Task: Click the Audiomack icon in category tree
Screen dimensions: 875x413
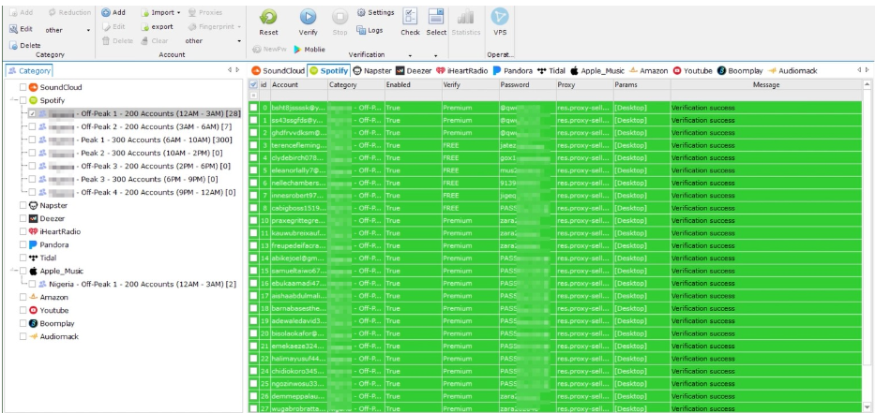Action: [33, 336]
